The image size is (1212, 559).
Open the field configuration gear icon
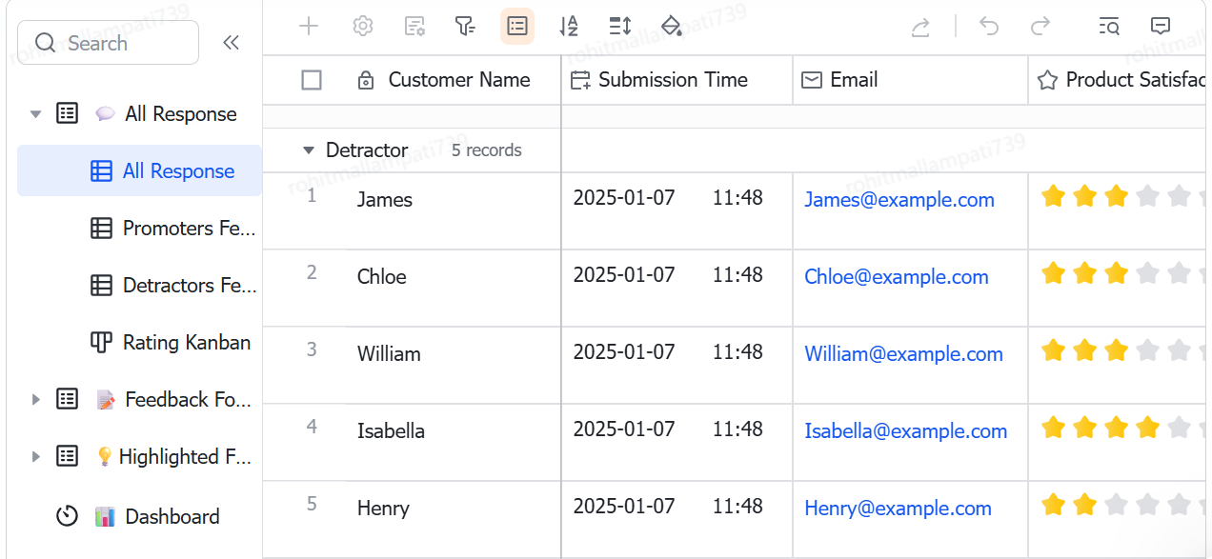click(362, 27)
